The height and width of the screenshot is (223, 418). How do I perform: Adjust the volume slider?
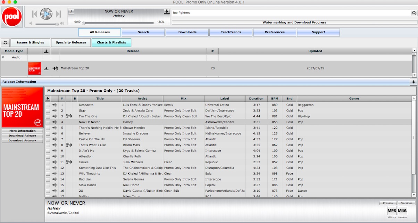47,24
